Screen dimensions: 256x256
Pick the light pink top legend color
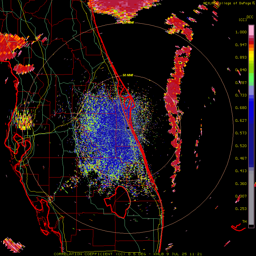click(251, 30)
